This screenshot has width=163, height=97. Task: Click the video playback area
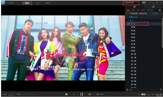click(63, 48)
